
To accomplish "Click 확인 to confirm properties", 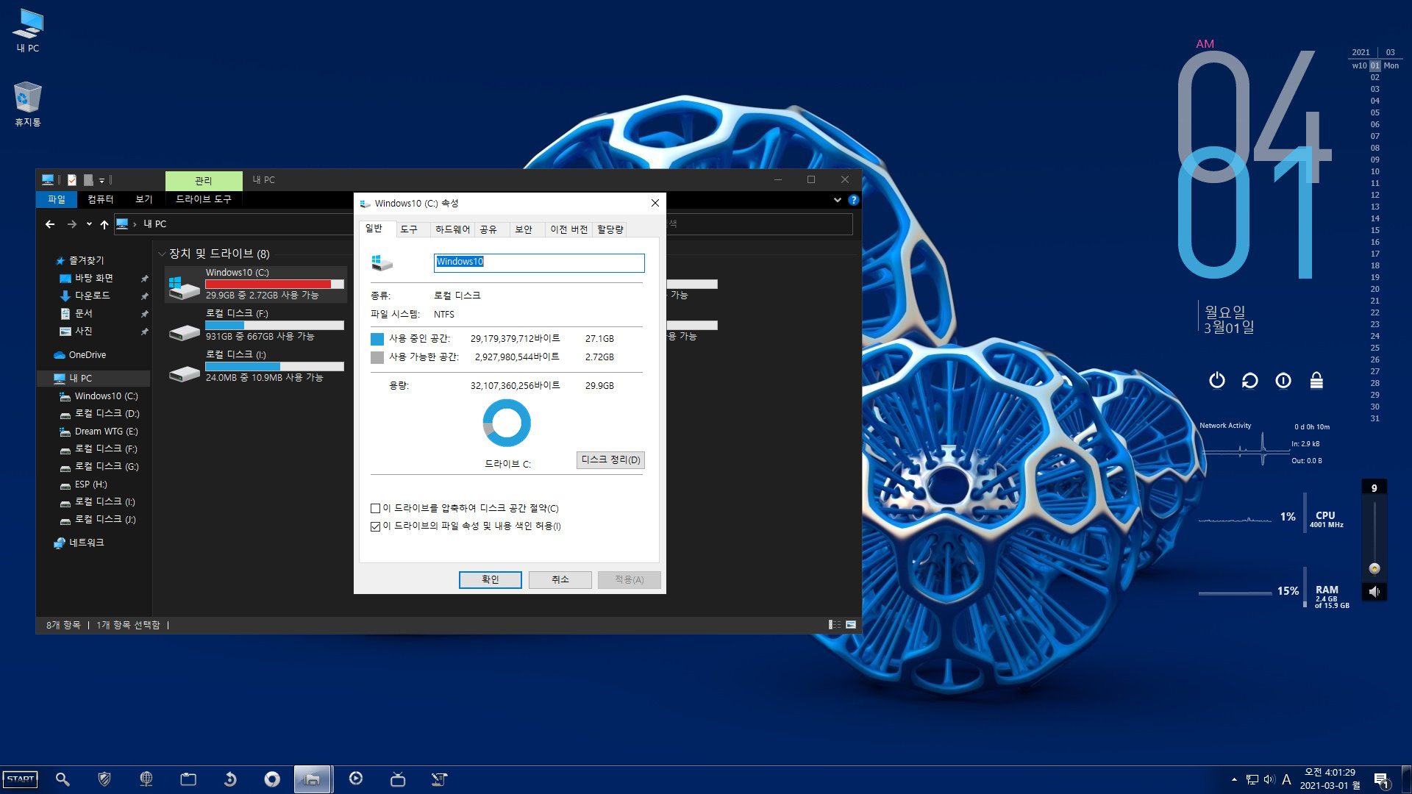I will 491,579.
